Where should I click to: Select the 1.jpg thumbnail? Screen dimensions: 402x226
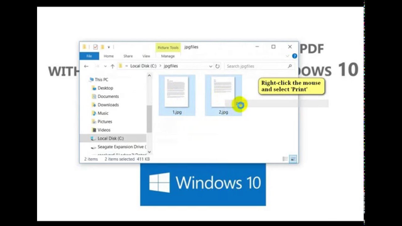click(x=177, y=93)
